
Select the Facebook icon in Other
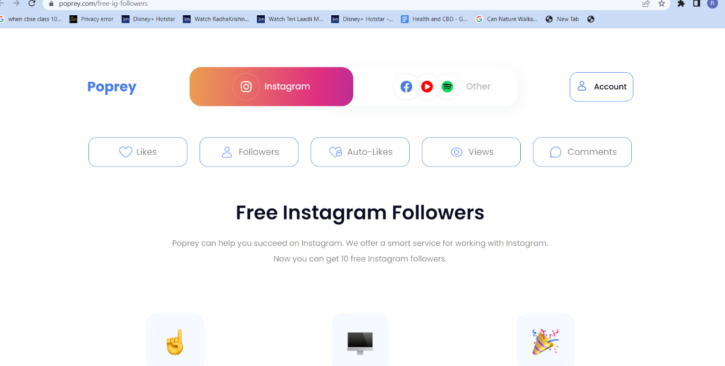406,86
